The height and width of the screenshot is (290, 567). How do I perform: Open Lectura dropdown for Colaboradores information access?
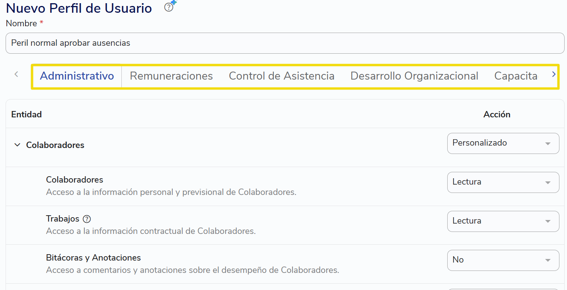click(x=503, y=182)
